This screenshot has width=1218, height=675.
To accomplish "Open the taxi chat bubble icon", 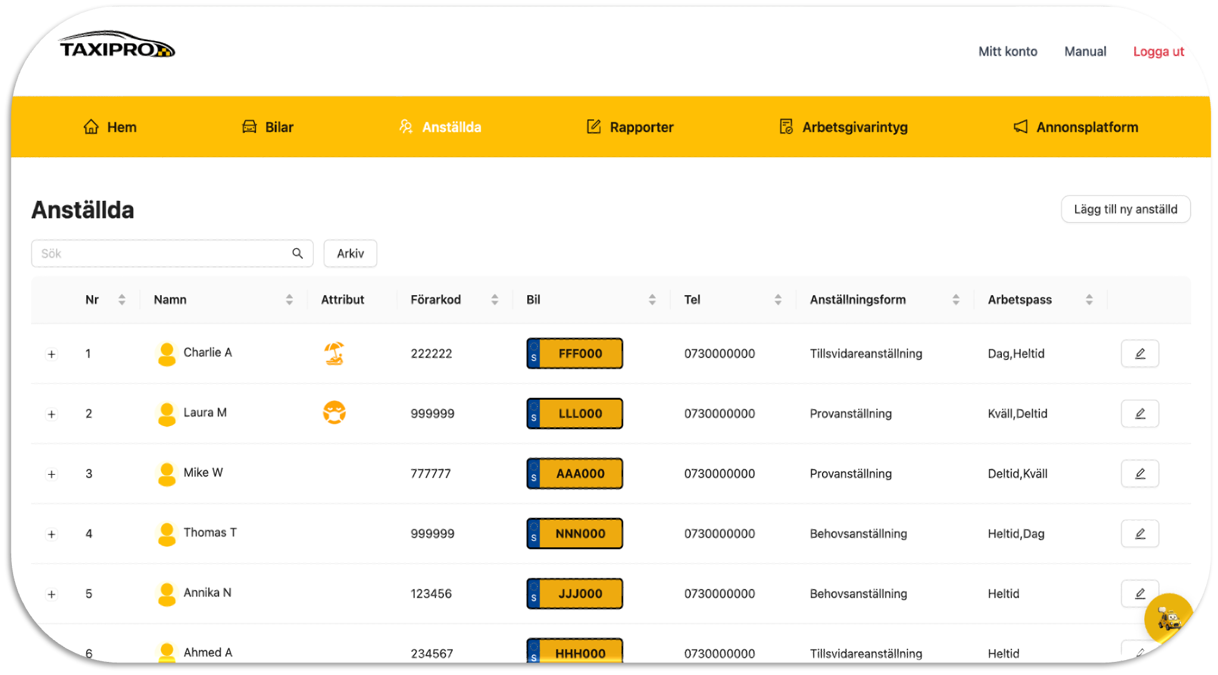I will tap(1168, 618).
